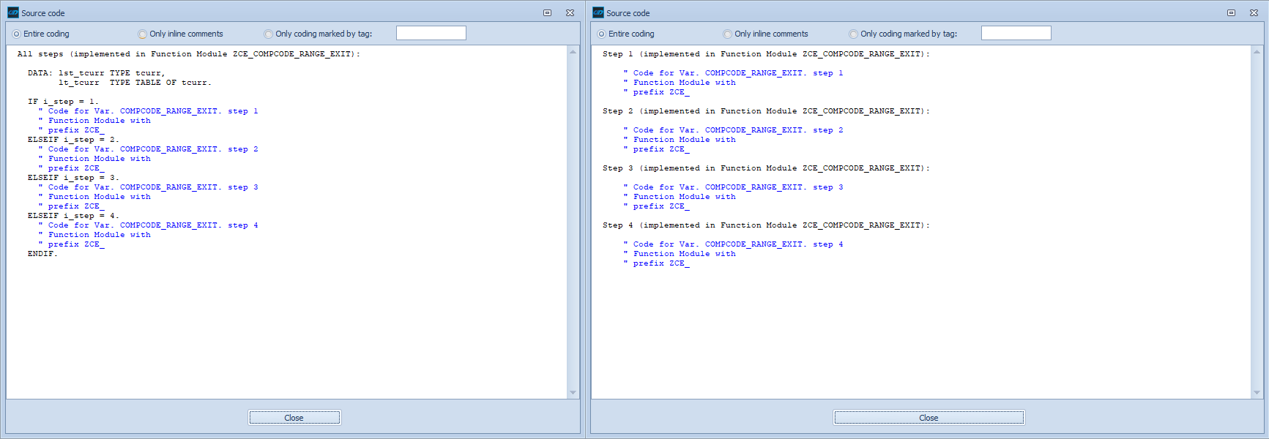
Task: Enable Only coding marked by tag in the All steps window
Action: point(269,34)
